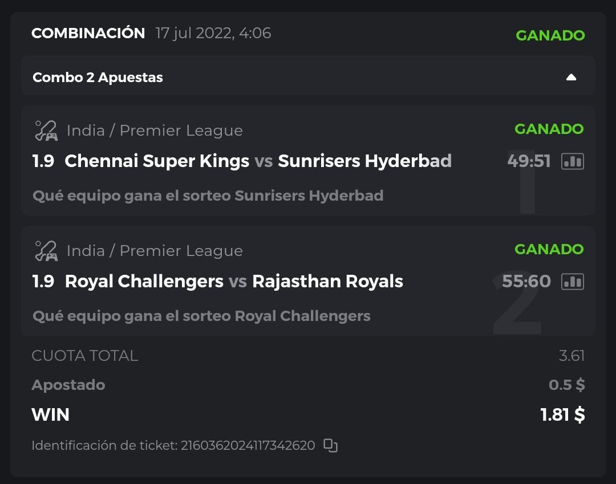The width and height of the screenshot is (616, 484).
Task: Click the ticket ID number text
Action: point(248,445)
